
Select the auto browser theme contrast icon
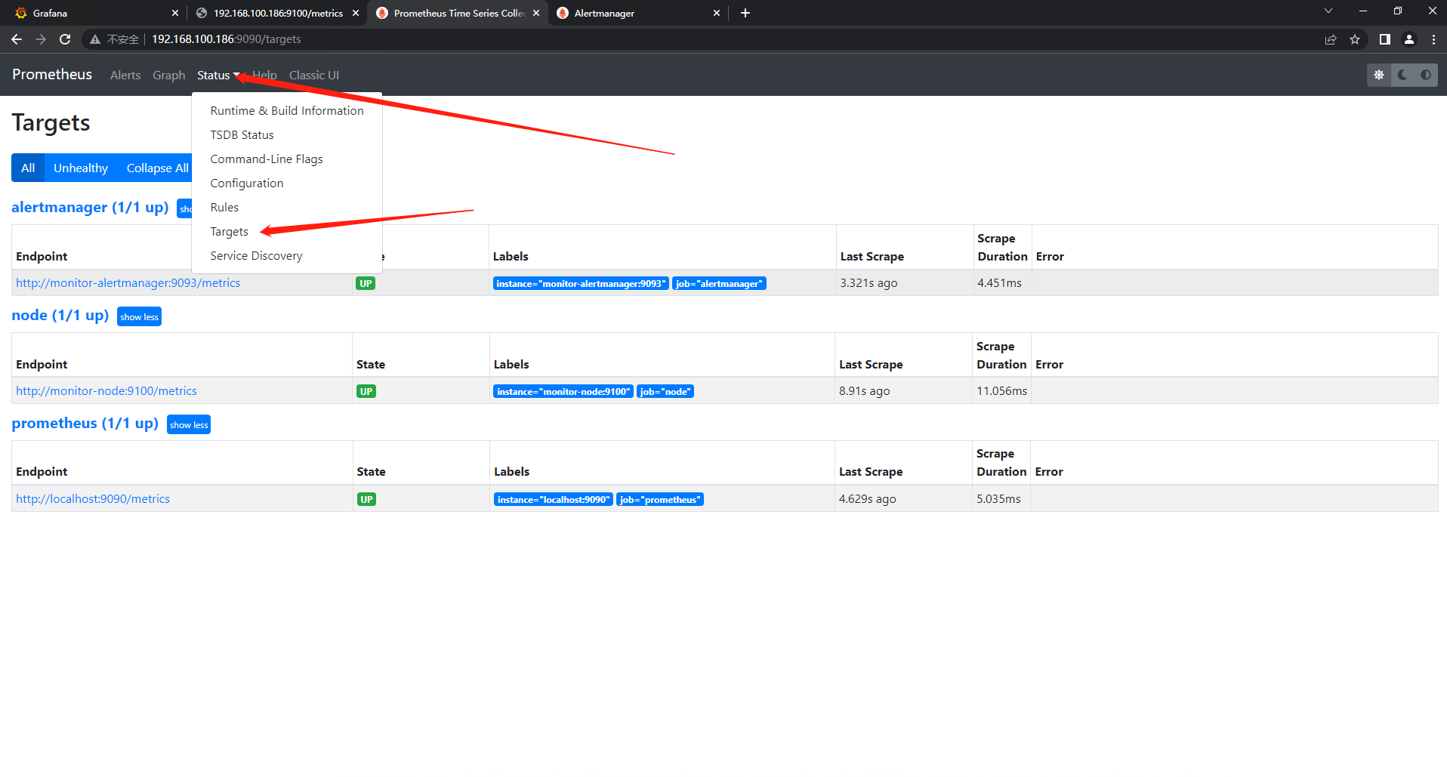(1426, 75)
